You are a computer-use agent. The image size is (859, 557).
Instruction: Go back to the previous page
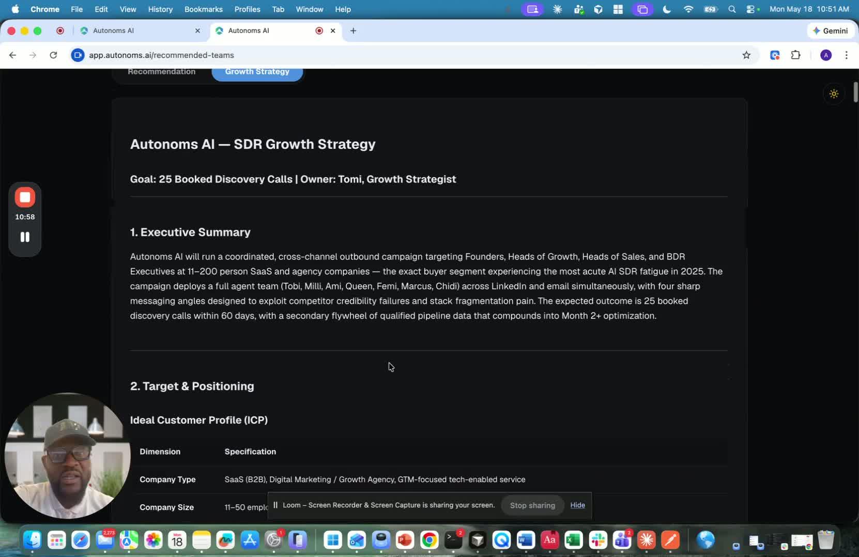coord(13,55)
